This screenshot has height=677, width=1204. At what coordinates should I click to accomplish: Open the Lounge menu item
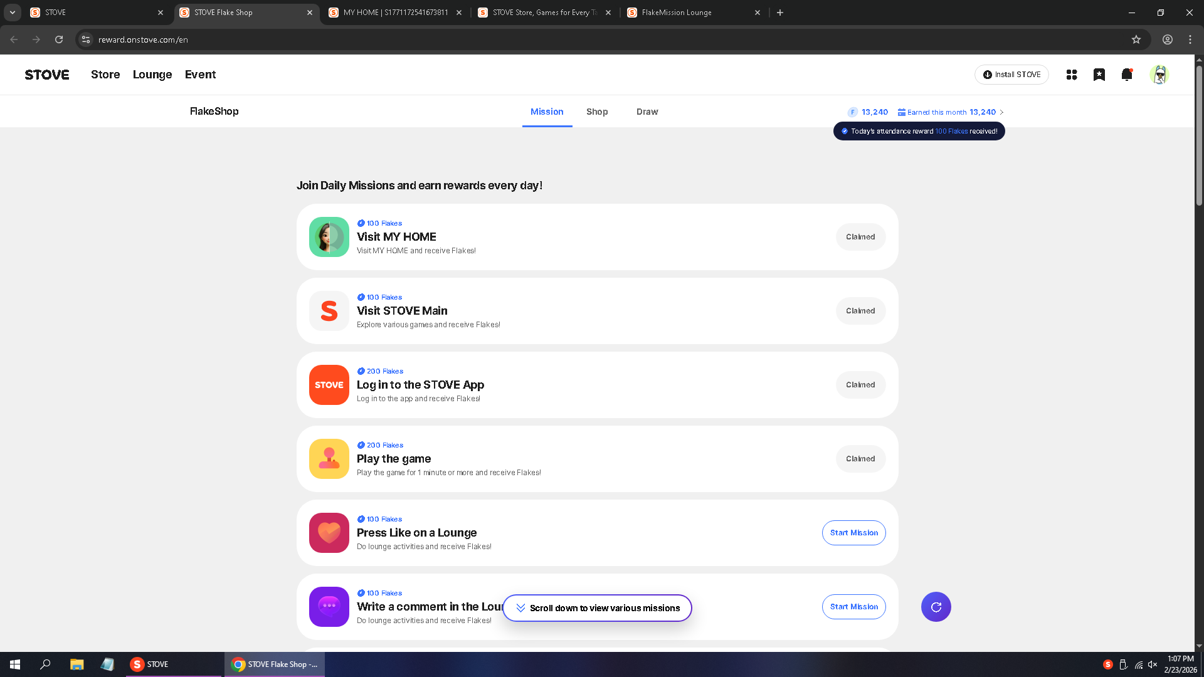tap(152, 75)
